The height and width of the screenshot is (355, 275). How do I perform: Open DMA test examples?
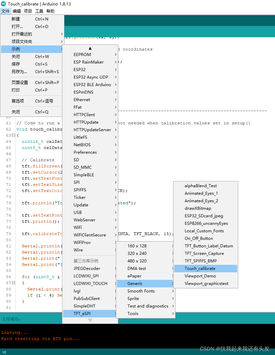pos(146,268)
